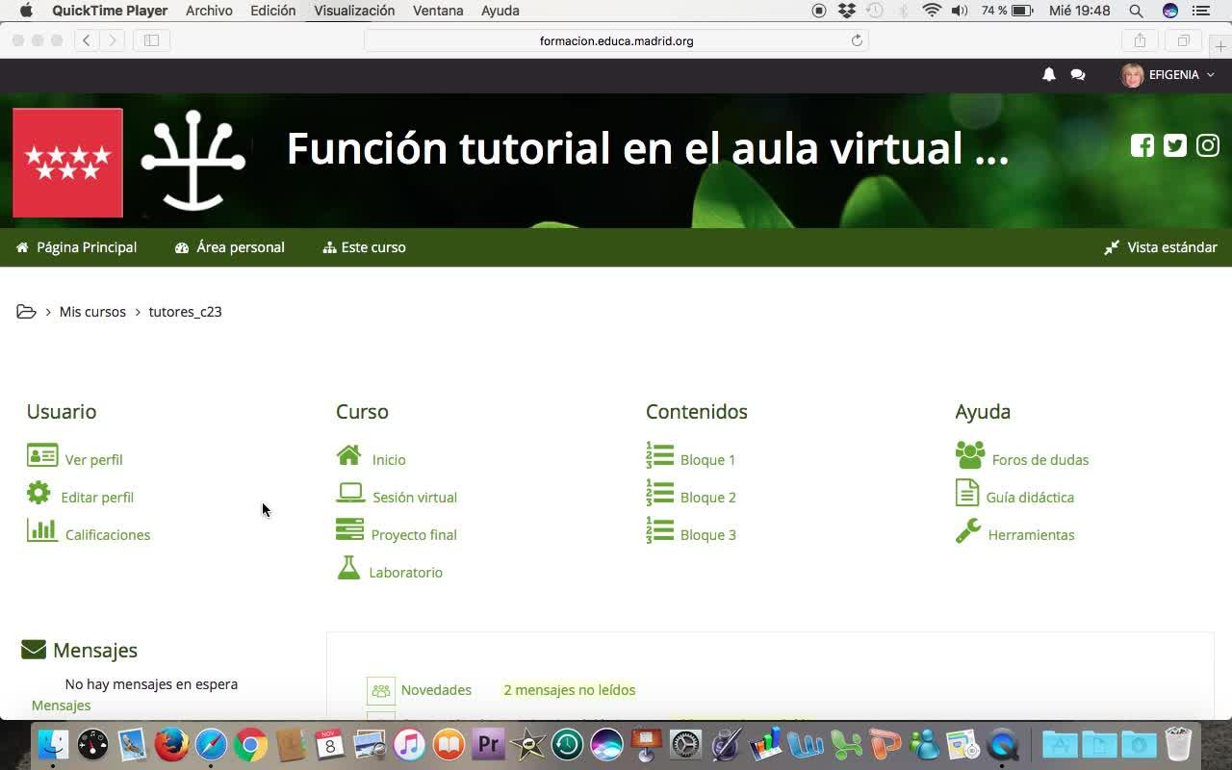Open a new tab with the plus button
Screen dimensions: 1232x770
1220,47
